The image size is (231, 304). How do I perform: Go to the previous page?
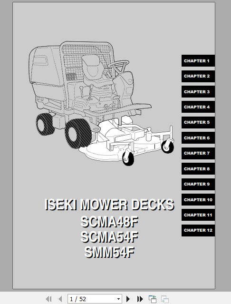pyautogui.click(x=60, y=299)
